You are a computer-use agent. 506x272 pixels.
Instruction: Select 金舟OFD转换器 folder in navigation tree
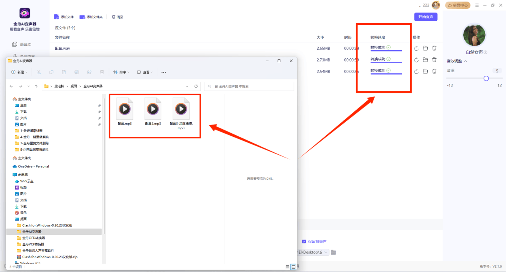point(33,238)
